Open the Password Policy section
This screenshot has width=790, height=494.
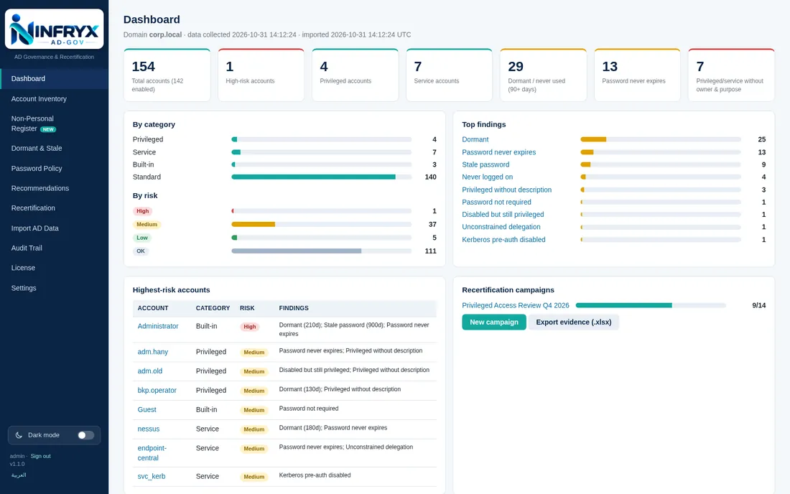55,168
